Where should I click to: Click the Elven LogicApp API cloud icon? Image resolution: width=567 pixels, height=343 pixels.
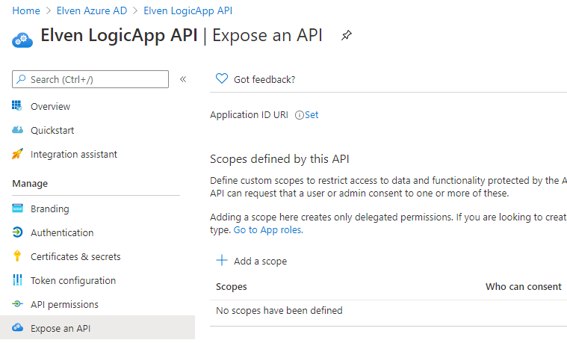tap(22, 40)
